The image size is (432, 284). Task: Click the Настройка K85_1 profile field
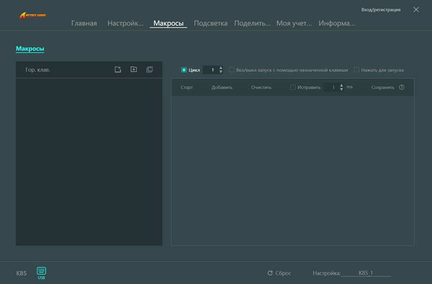[366, 273]
